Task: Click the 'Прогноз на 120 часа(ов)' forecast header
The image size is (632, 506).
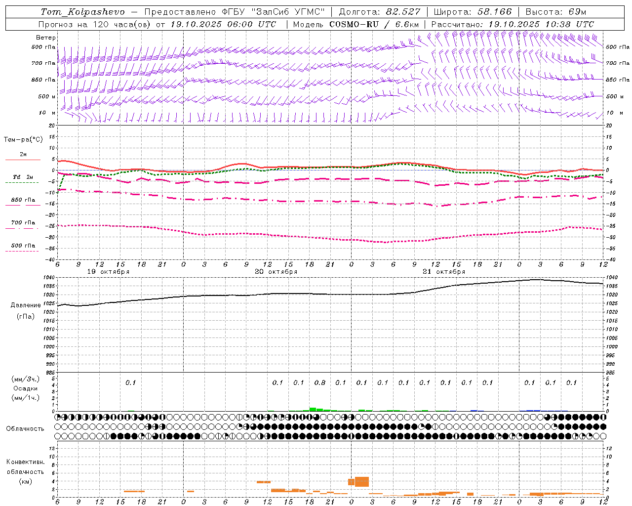Action: click(94, 24)
